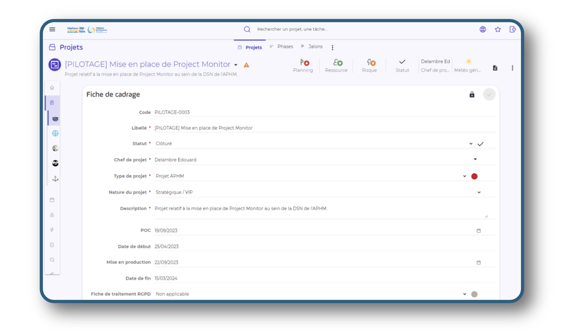Screen dimensions: 576x336
Task: Click the grey RGPD color dot
Action: click(x=474, y=294)
